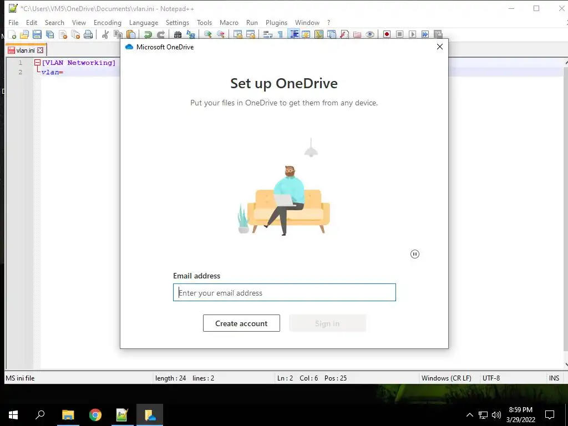Click the New file toolbar icon
Image resolution: width=568 pixels, height=426 pixels.
tap(12, 34)
